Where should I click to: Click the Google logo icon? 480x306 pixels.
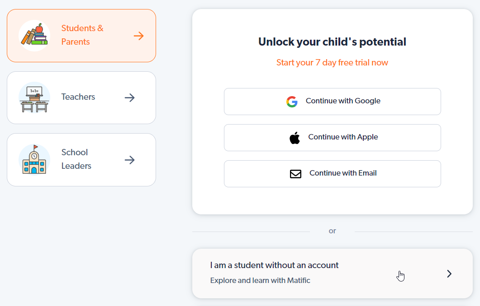coord(292,102)
